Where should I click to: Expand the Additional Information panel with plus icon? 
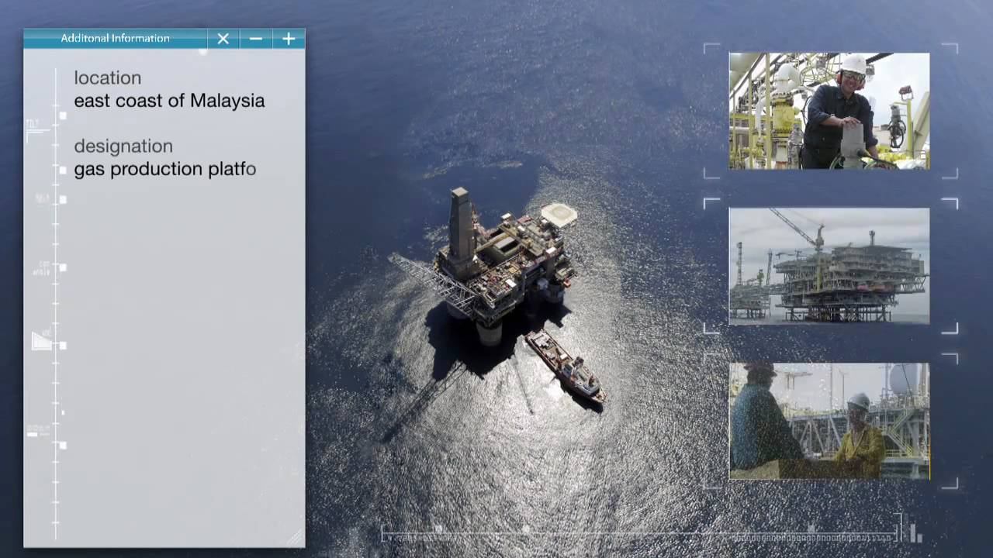[x=289, y=39]
